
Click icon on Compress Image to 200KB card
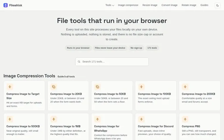pos(185,87)
